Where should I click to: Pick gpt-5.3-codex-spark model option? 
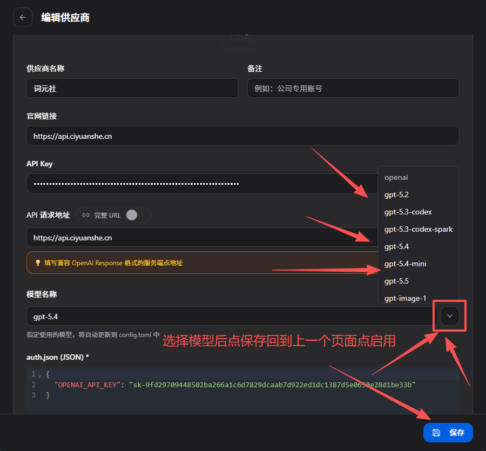pos(418,230)
